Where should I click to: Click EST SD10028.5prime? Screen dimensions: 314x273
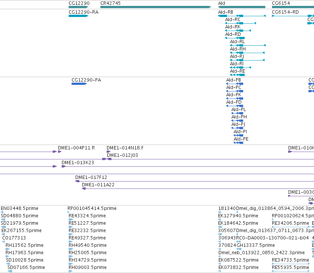(x=25, y=260)
